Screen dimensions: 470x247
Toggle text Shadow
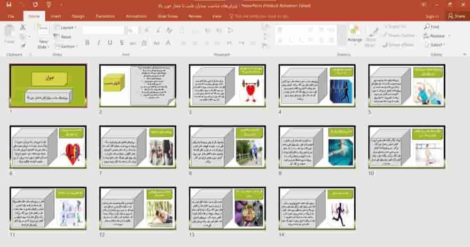[x=121, y=43]
